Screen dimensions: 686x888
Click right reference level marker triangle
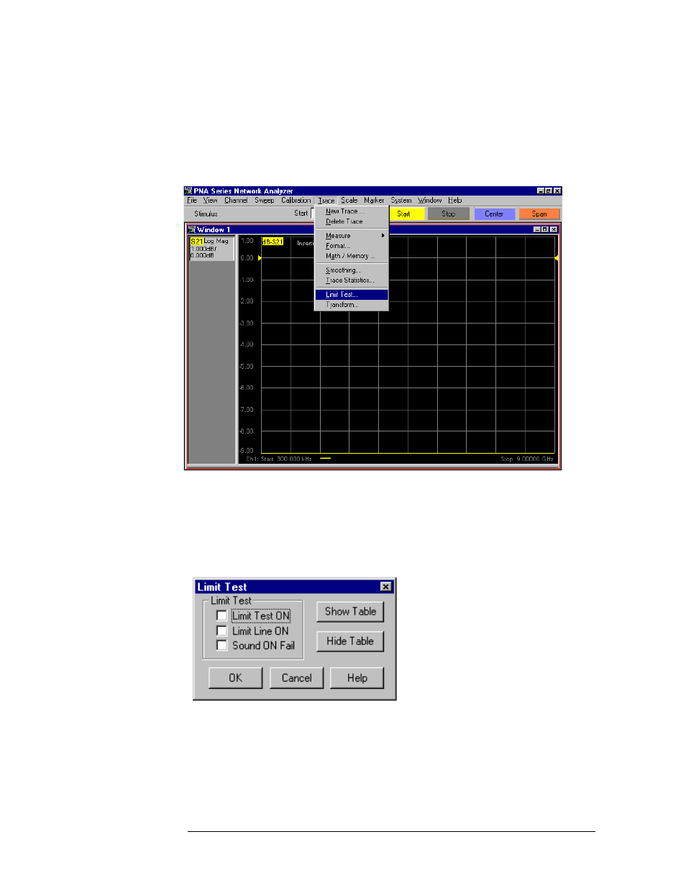click(556, 257)
